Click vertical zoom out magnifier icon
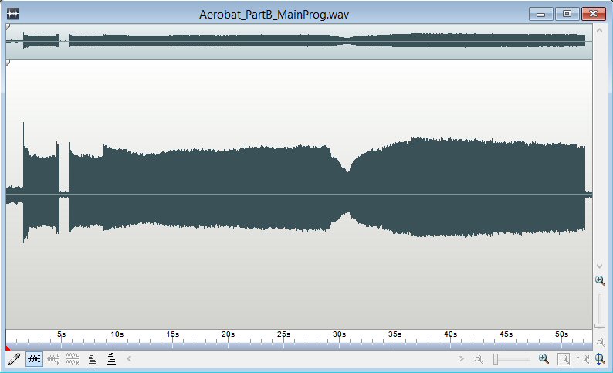This screenshot has width=613, height=373. point(600,341)
